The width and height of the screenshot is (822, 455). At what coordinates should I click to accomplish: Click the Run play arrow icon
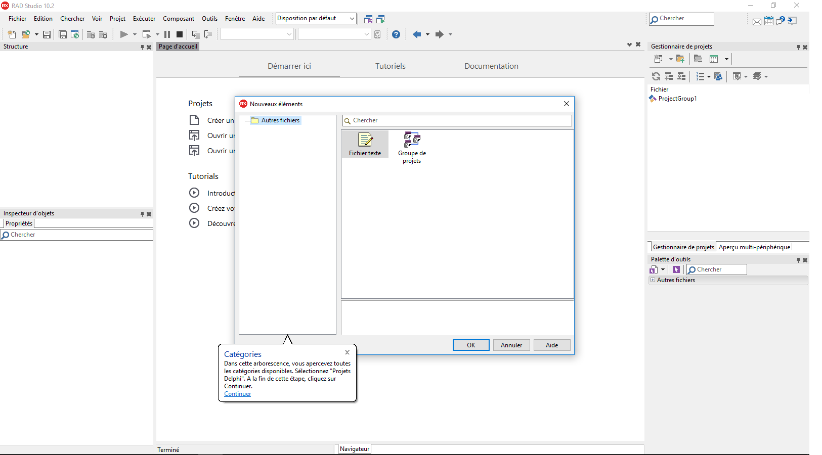[123, 34]
